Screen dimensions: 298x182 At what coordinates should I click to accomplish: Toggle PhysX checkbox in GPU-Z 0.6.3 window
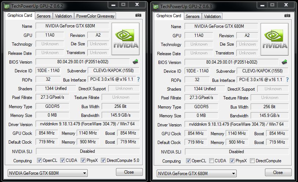click(x=232, y=161)
